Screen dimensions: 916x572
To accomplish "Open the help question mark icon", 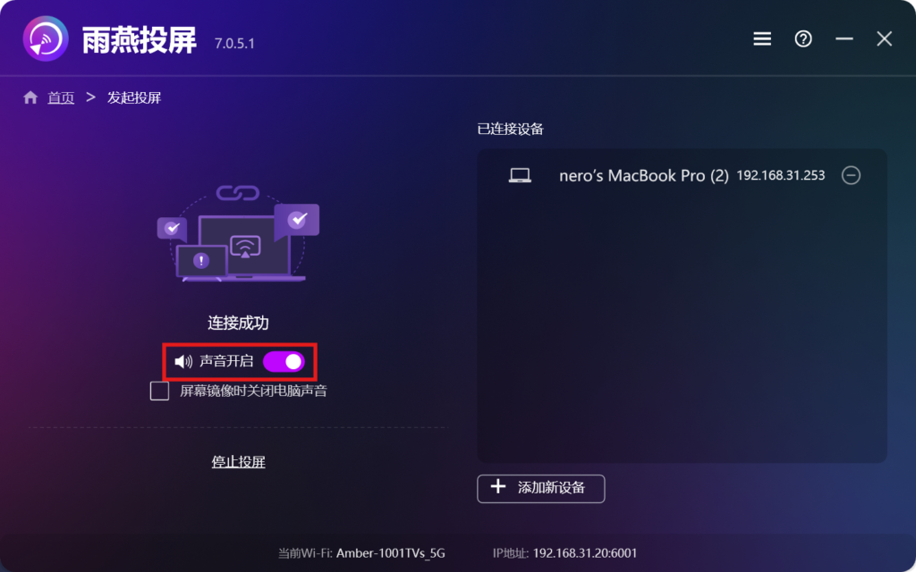I will click(803, 39).
